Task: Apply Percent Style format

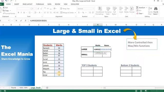Action: pyautogui.click(x=83, y=13)
